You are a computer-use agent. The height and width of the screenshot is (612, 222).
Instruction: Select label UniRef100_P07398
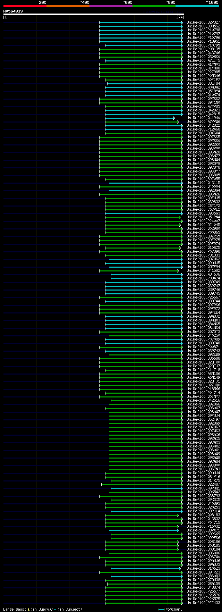point(203,252)
